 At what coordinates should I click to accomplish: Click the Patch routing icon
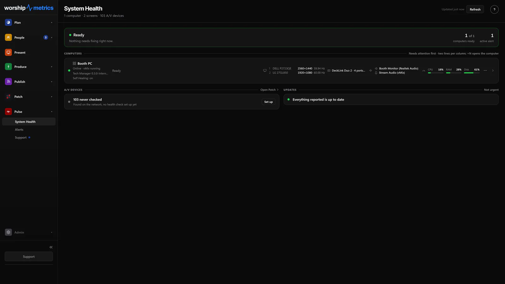[x=9, y=97]
